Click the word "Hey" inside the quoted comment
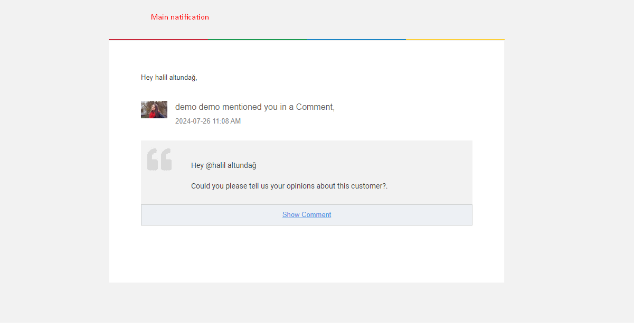Viewport: 634px width, 329px height. click(x=197, y=165)
